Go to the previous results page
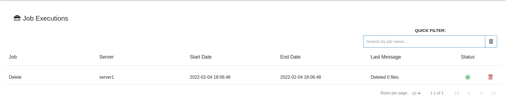 coord(469,93)
